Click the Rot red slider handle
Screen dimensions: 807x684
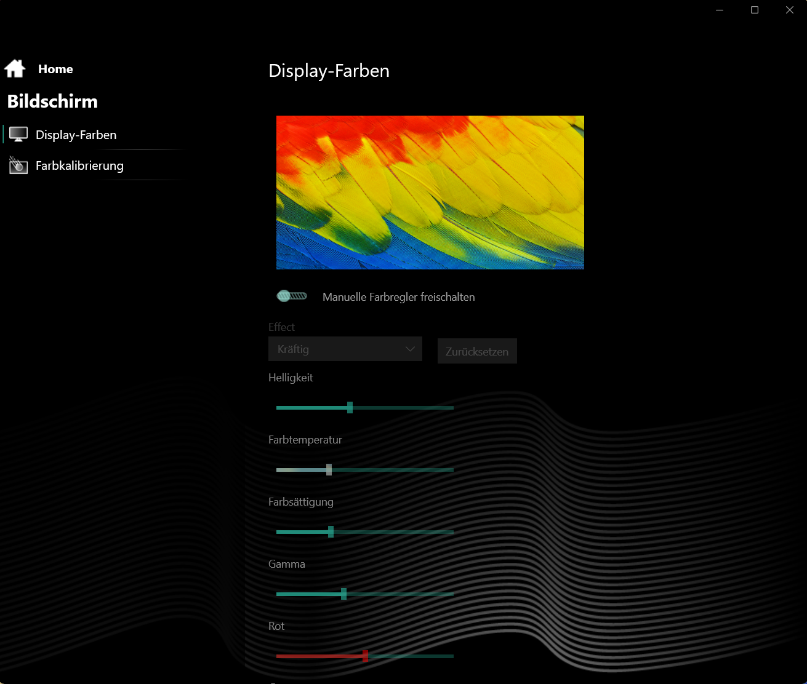365,656
